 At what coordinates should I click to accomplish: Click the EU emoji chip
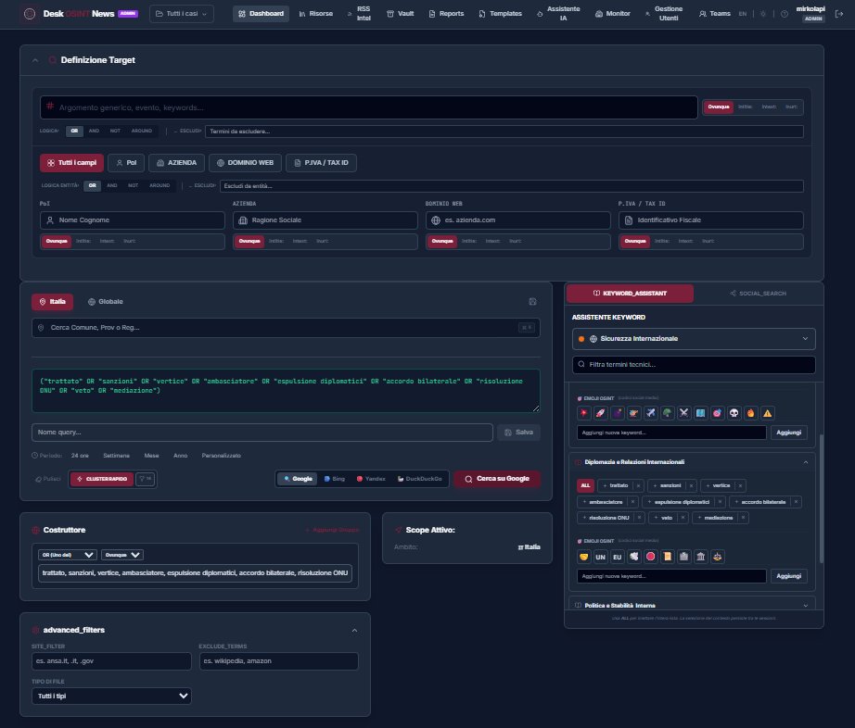click(x=618, y=557)
